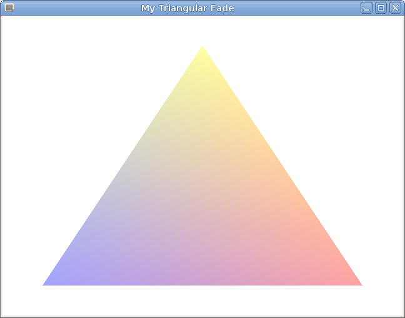Viewport: 405px width, 318px height.
Task: Open the window menu icon in title bar
Action: [9, 7]
